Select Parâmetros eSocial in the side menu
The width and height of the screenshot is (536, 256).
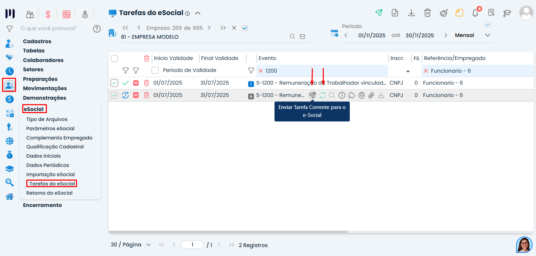pos(50,129)
